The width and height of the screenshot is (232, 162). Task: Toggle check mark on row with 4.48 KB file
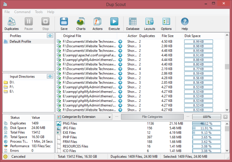pyautogui.click(x=59, y=51)
